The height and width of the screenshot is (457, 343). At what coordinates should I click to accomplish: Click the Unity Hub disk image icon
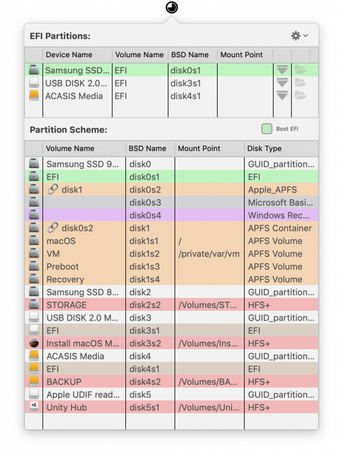(34, 408)
